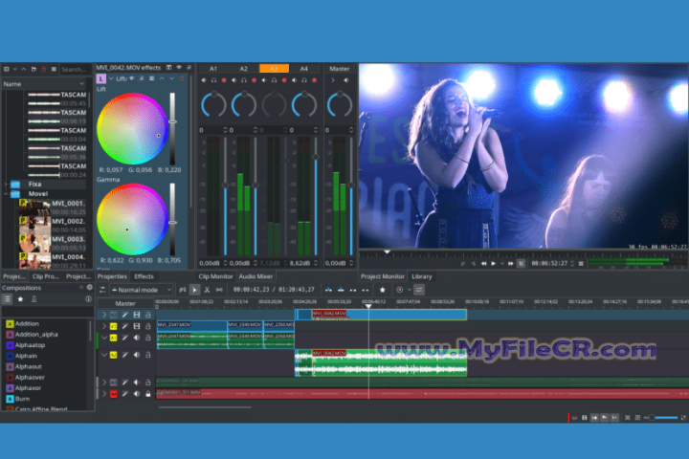Fast forward in the Project Monitor
The width and height of the screenshot is (689, 459).
tap(510, 264)
